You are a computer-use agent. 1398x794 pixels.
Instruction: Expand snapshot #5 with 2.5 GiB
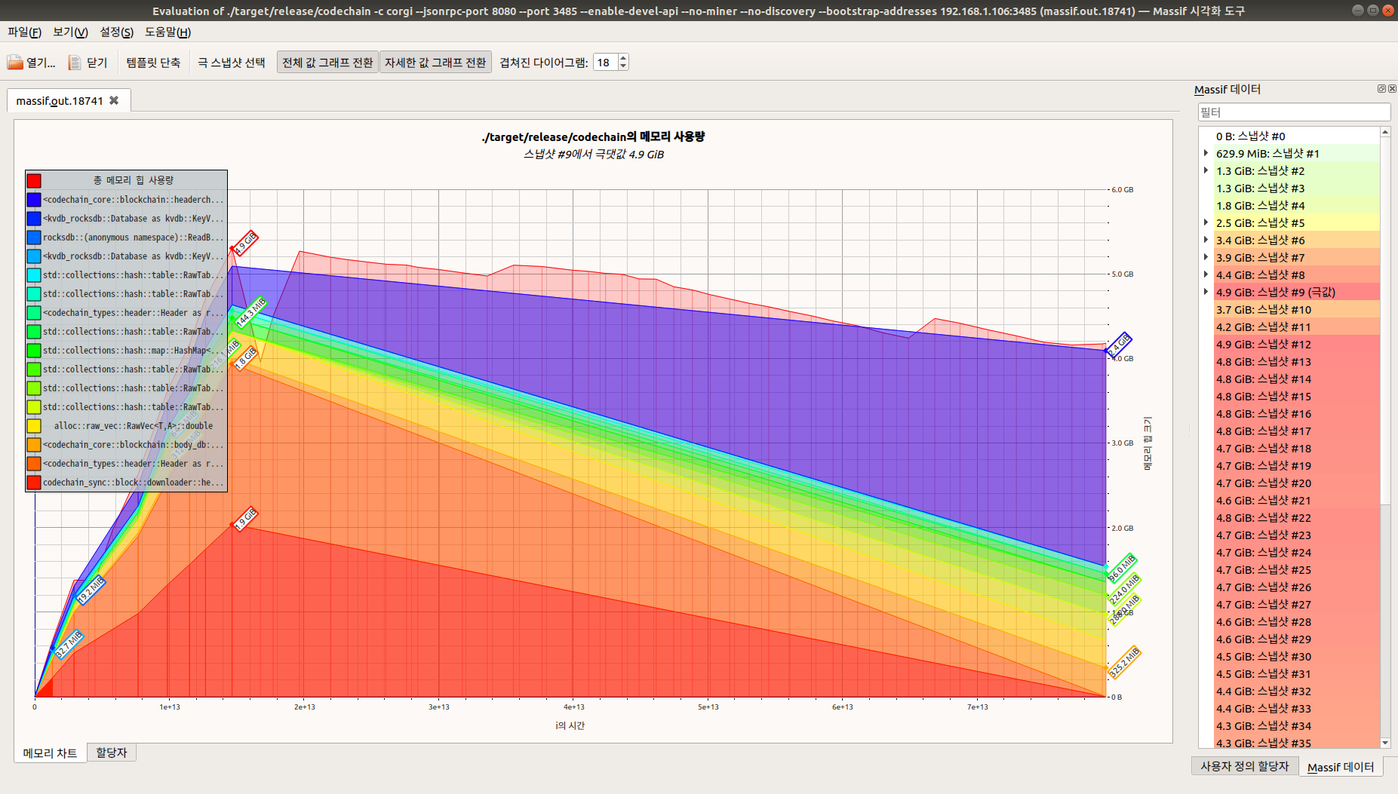coord(1206,222)
